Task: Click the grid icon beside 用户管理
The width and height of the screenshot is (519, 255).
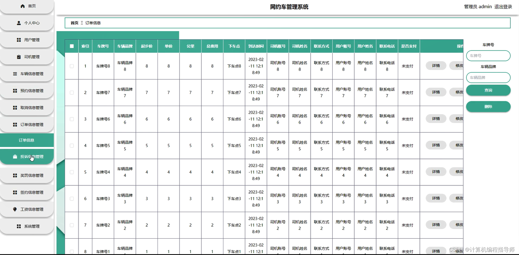Action: click(19, 40)
